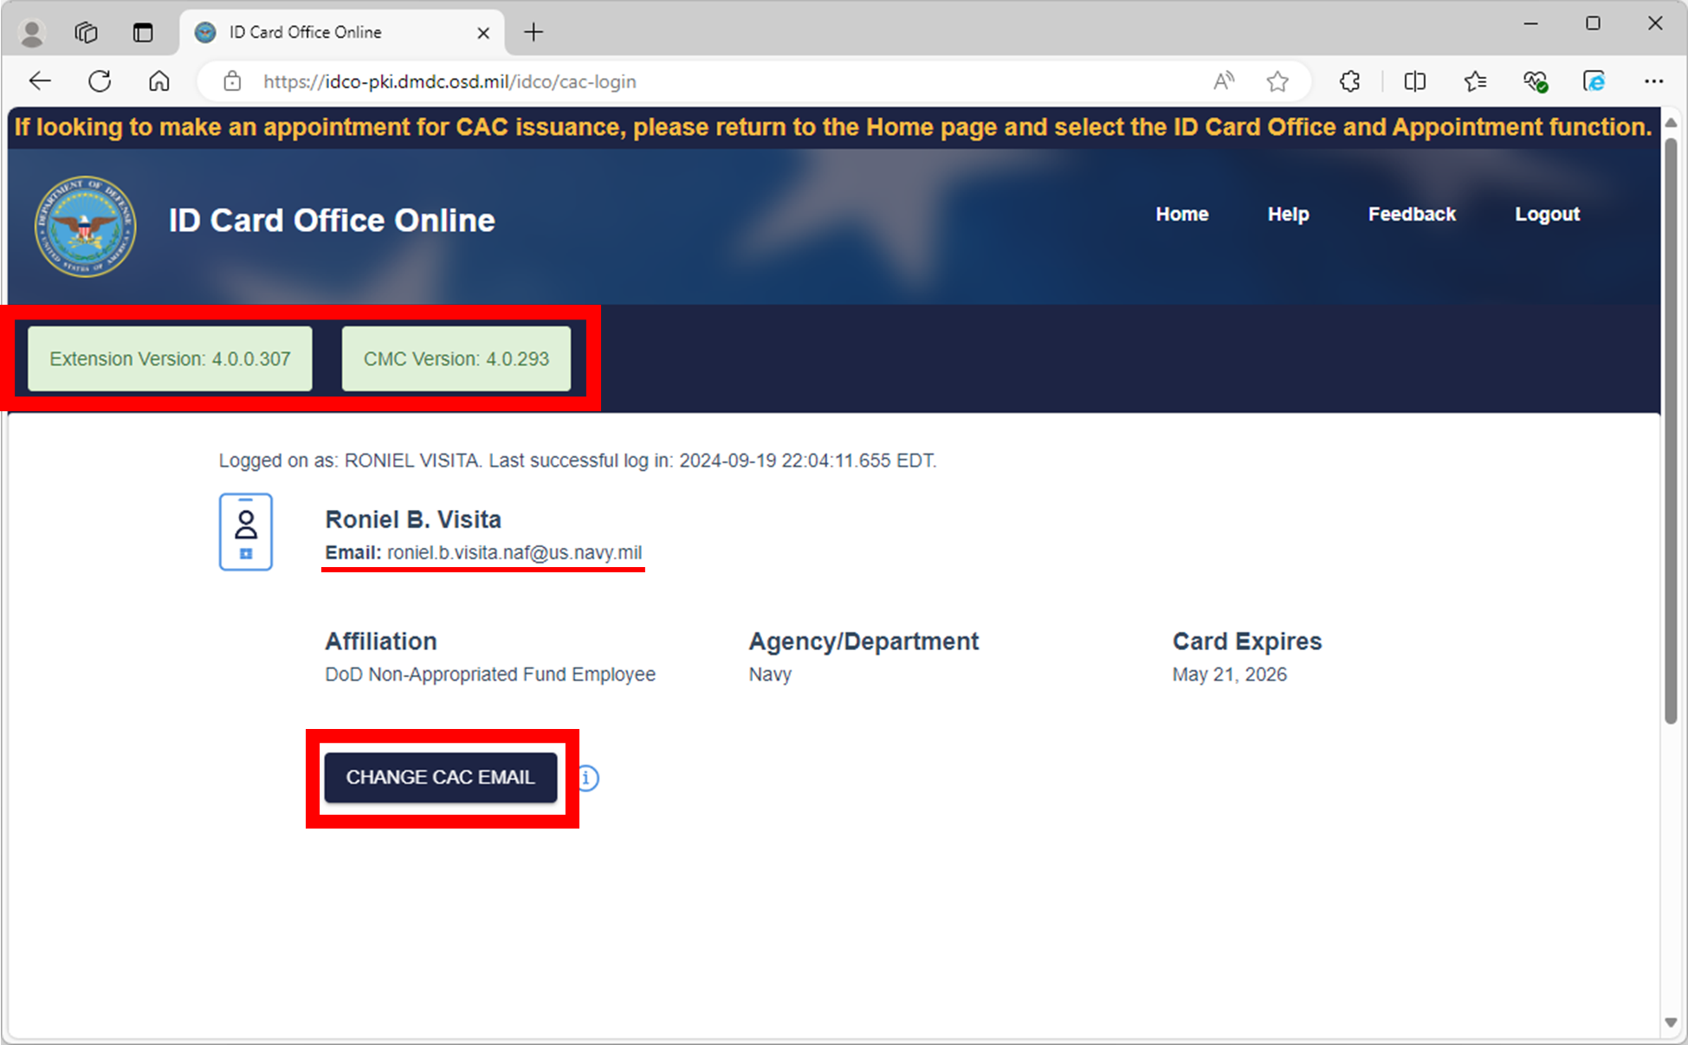The width and height of the screenshot is (1688, 1045).
Task: Open the Feedback menu item
Action: 1411,214
